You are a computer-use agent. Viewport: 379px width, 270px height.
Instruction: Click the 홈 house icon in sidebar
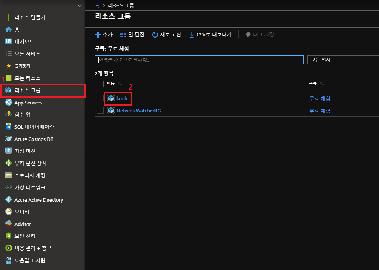click(x=8, y=29)
